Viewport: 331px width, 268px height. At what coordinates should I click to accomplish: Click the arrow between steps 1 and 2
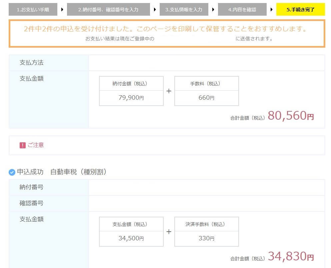point(62,9)
